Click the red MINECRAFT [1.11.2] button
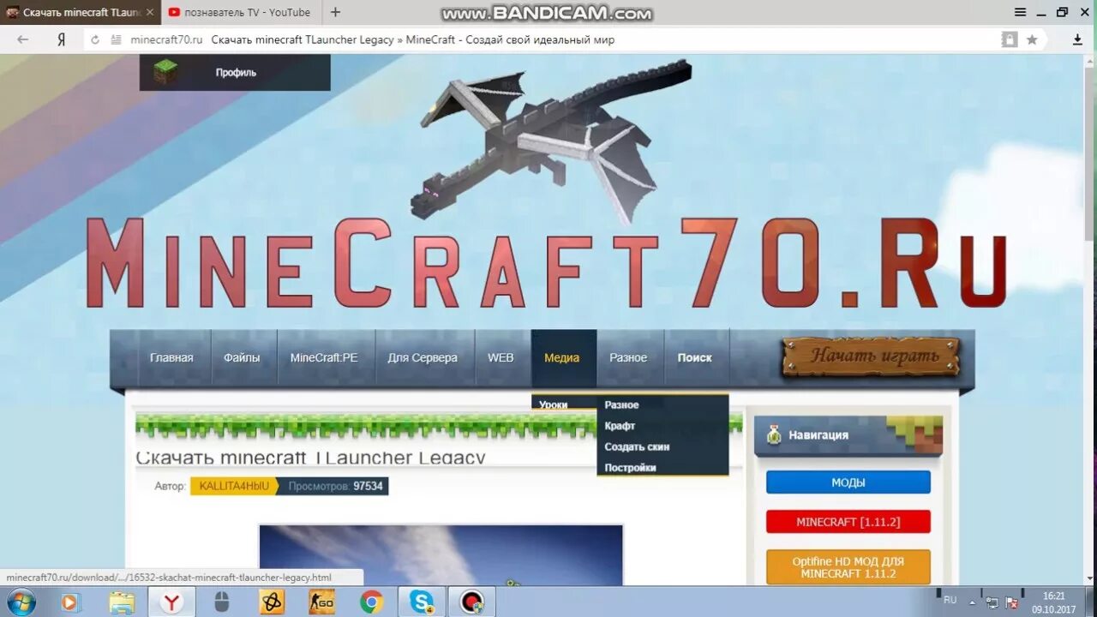1097x617 pixels. pos(848,522)
